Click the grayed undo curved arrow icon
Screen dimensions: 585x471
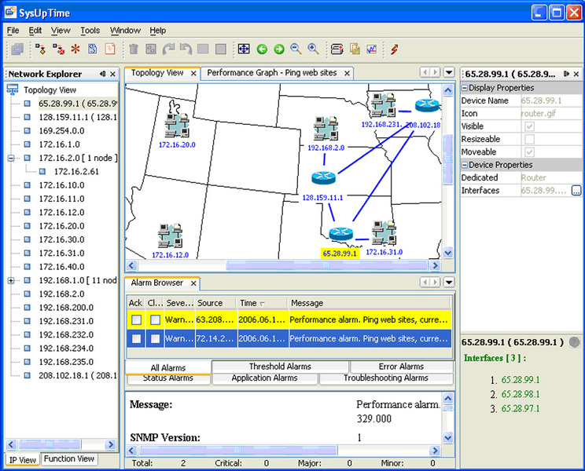186,49
